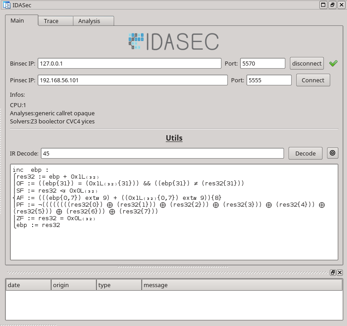Viewport: 347px width, 326px height.
Task: Close the IDASec window
Action: tap(342, 5)
